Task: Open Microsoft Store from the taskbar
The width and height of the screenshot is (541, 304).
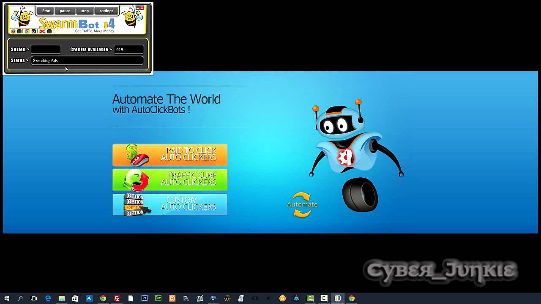Action: [75, 298]
